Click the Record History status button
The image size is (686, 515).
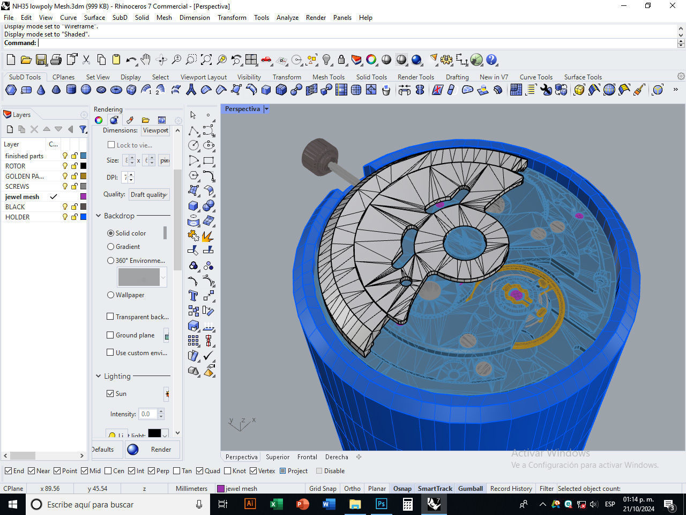tap(511, 489)
